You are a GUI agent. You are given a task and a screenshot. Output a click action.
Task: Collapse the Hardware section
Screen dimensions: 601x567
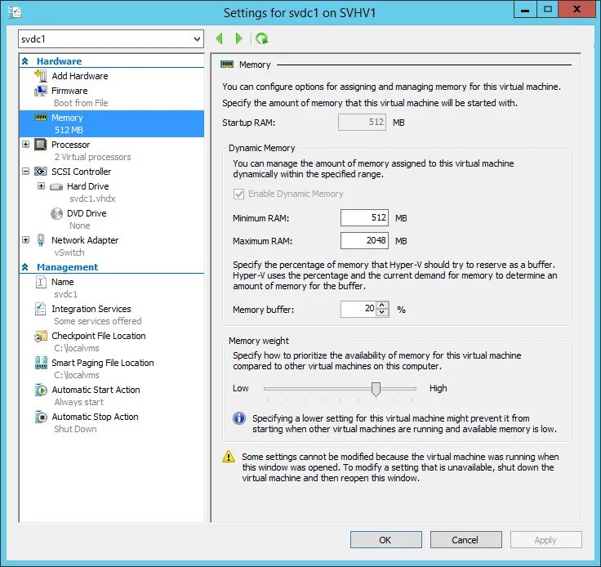(25, 61)
